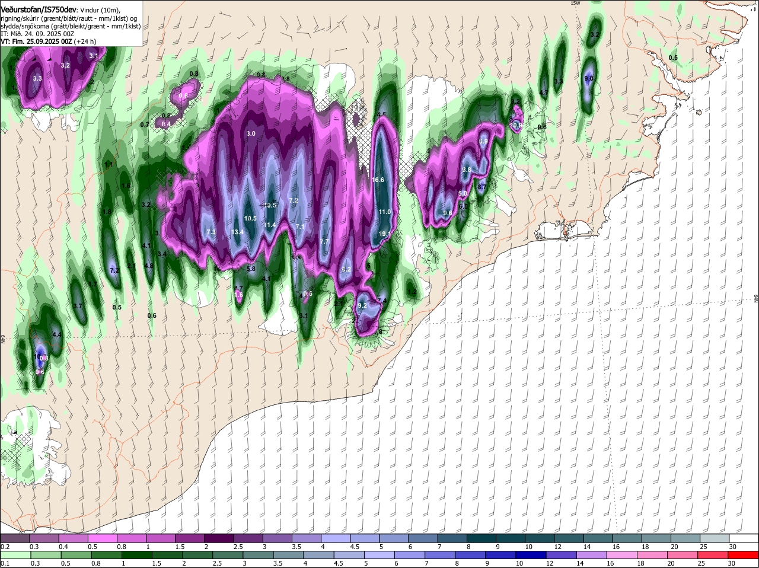The height and width of the screenshot is (568, 759).
Task: Click the 19.1 precipitation value on map
Action: click(385, 234)
